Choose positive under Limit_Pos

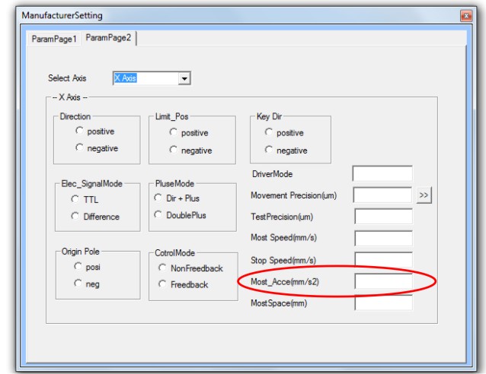coord(174,133)
